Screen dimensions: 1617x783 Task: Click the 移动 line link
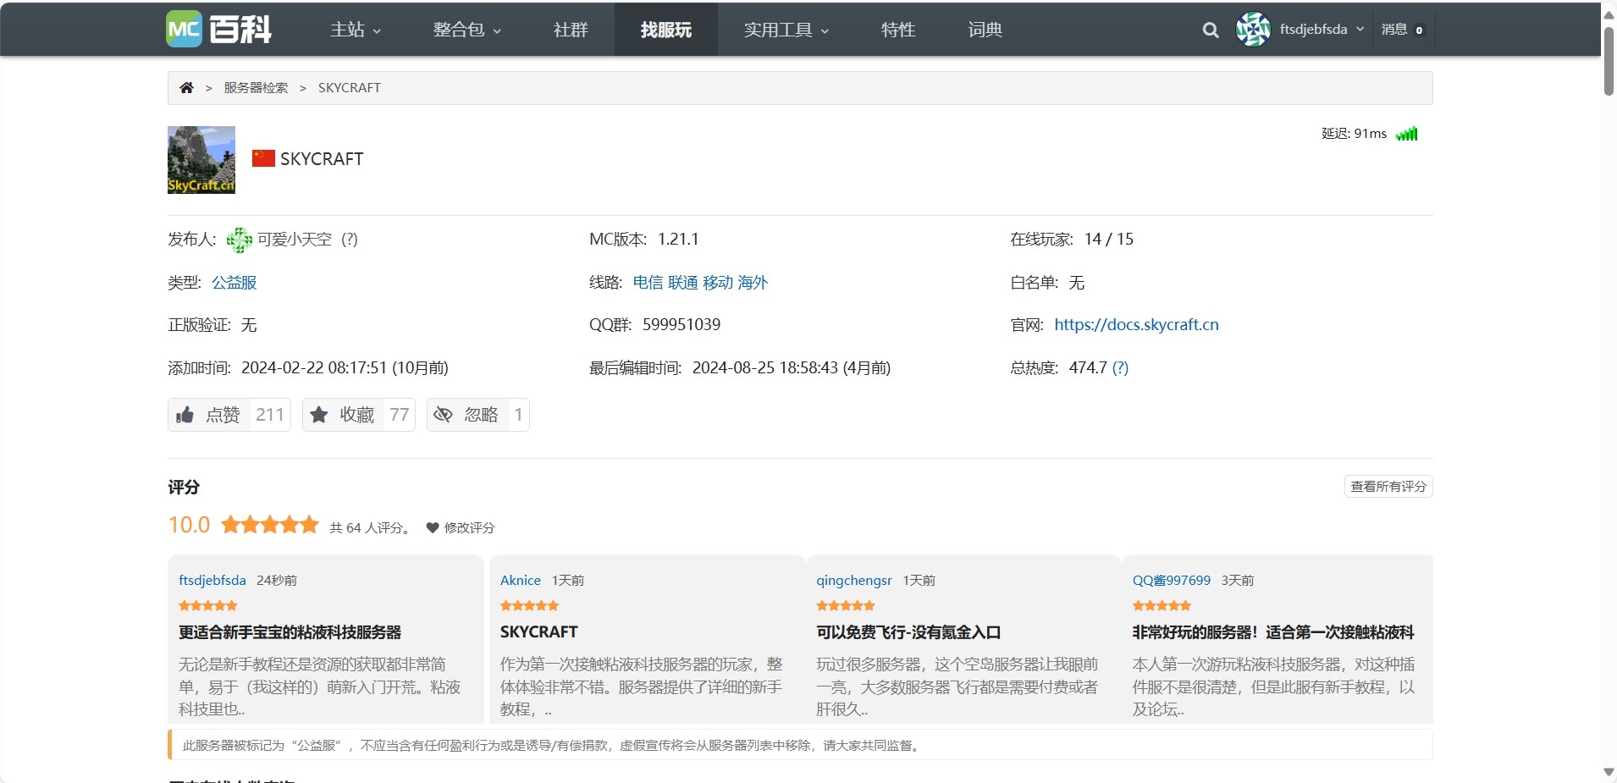[x=718, y=283]
